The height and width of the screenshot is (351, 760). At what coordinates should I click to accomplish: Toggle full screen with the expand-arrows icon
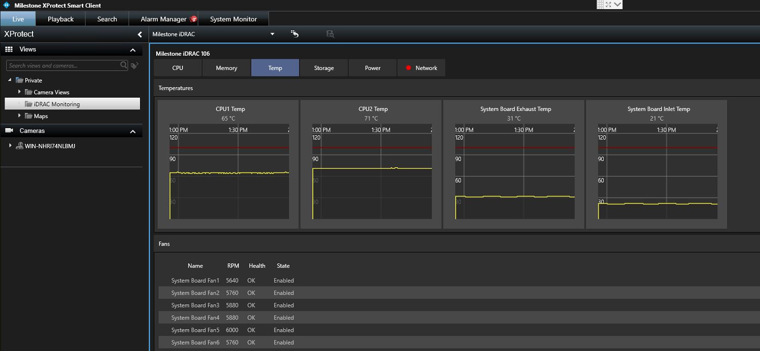tap(608, 5)
